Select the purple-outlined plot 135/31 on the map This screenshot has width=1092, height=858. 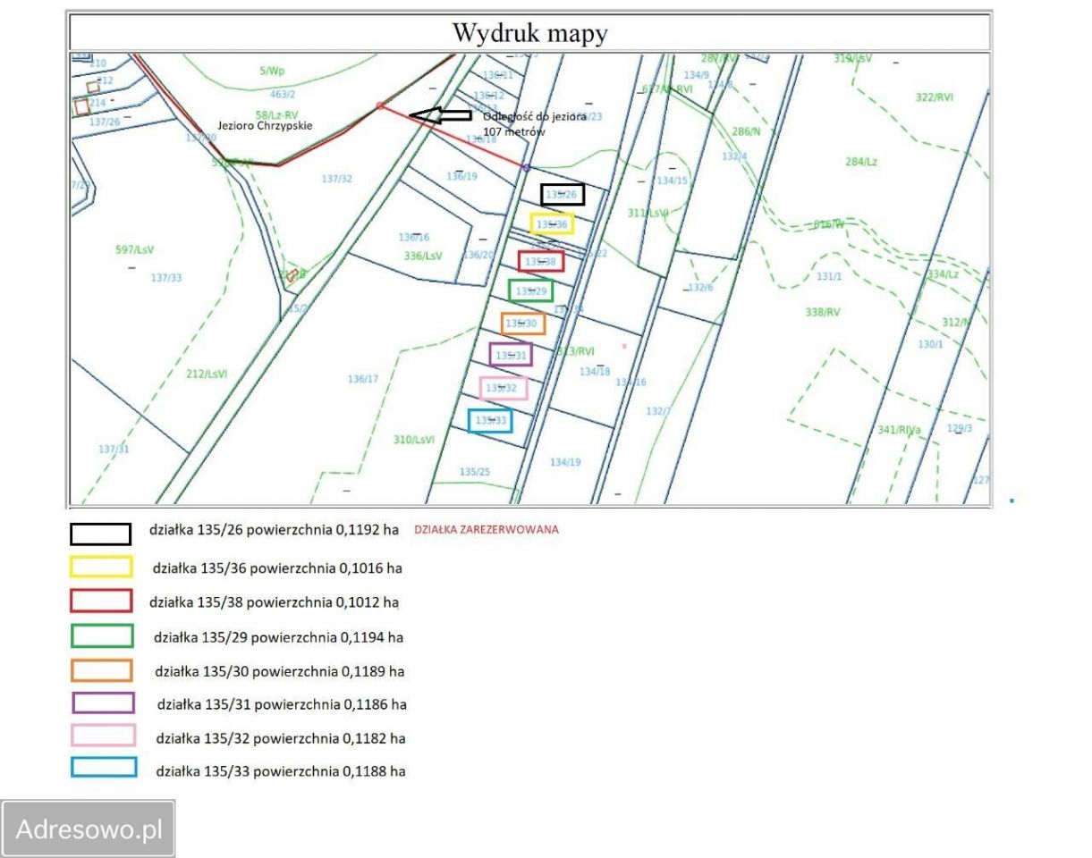click(511, 355)
